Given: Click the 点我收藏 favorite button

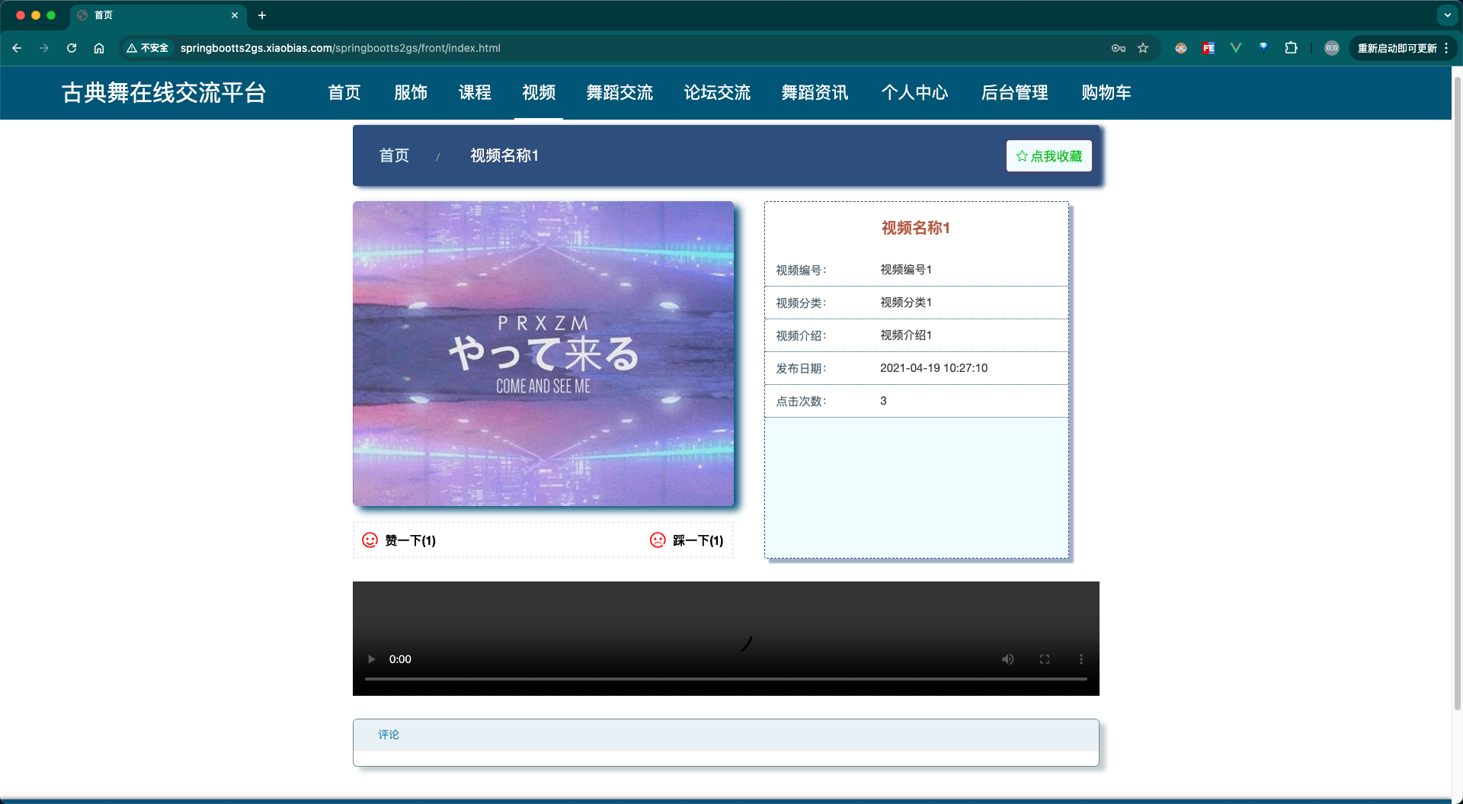Looking at the screenshot, I should tap(1049, 156).
